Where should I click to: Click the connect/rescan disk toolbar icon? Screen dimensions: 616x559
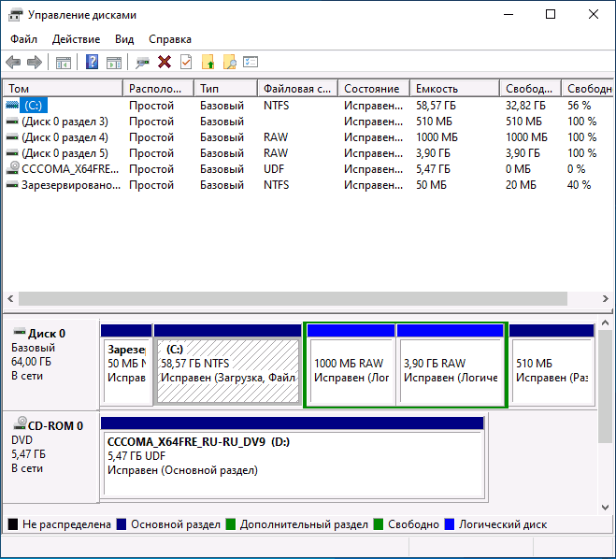[143, 62]
